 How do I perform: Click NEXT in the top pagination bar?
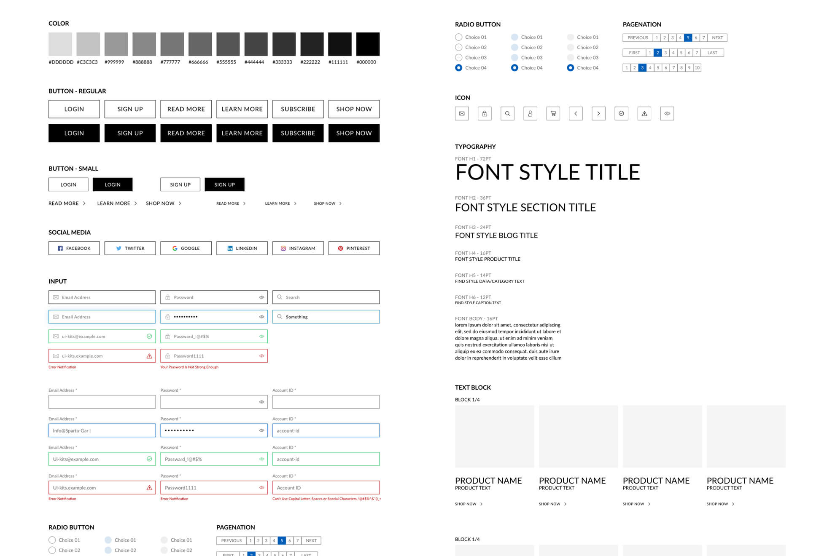pyautogui.click(x=717, y=37)
